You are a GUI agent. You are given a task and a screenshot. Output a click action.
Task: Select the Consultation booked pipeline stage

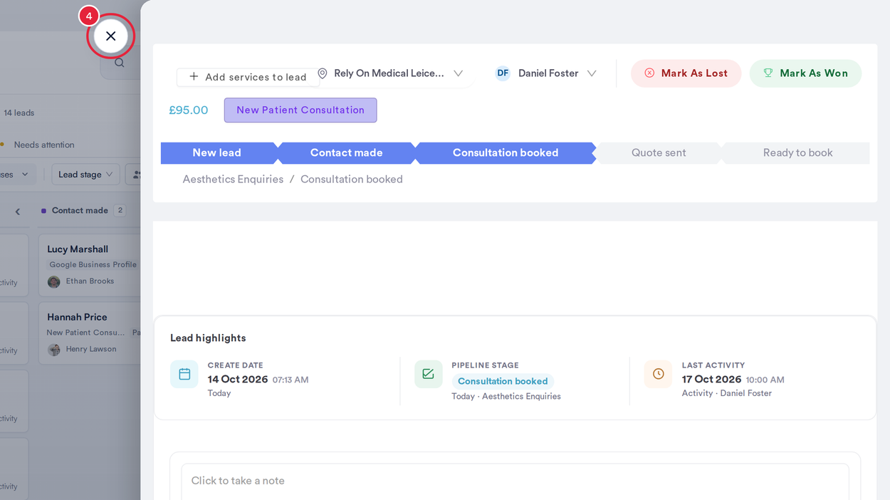pos(506,153)
